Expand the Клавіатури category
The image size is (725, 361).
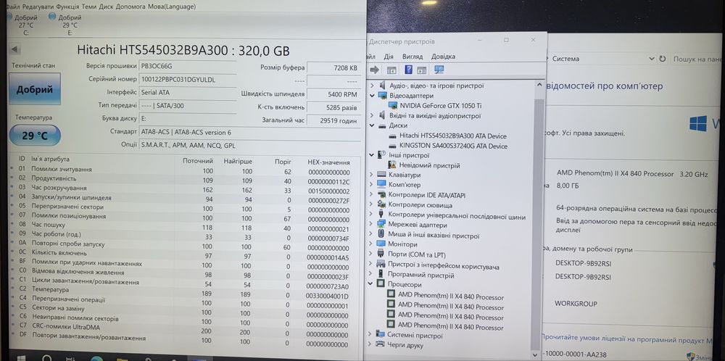coord(372,174)
